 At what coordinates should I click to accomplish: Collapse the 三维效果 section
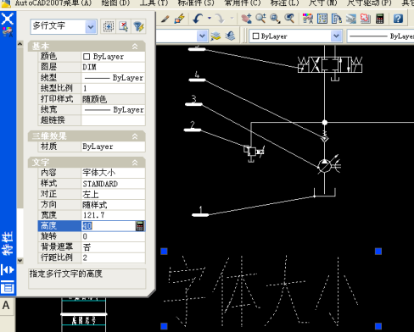click(x=135, y=136)
